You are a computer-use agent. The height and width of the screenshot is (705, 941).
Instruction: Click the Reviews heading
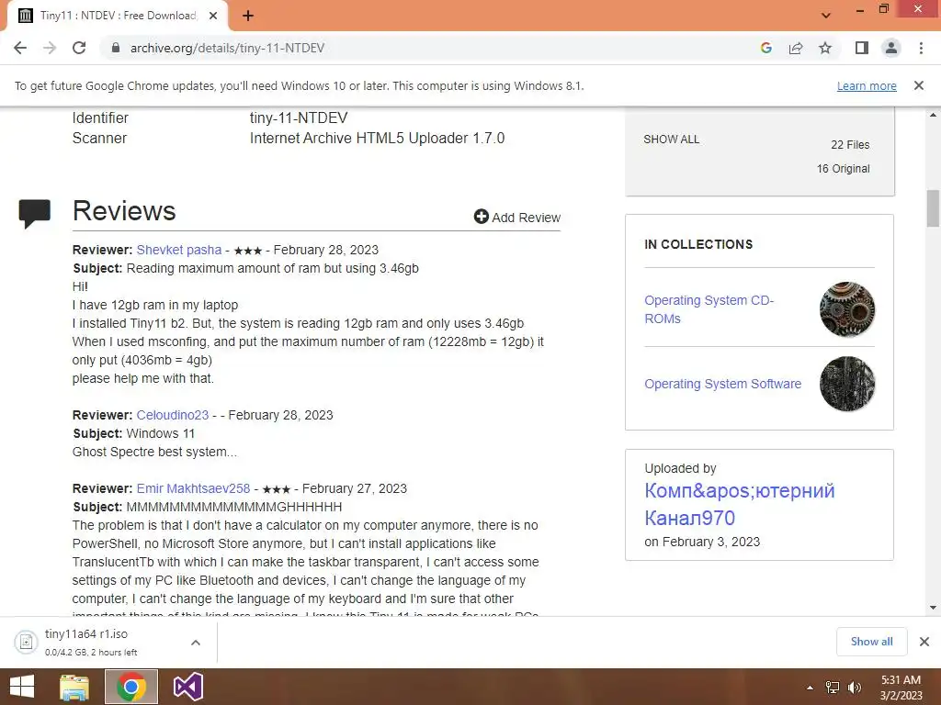coord(124,210)
